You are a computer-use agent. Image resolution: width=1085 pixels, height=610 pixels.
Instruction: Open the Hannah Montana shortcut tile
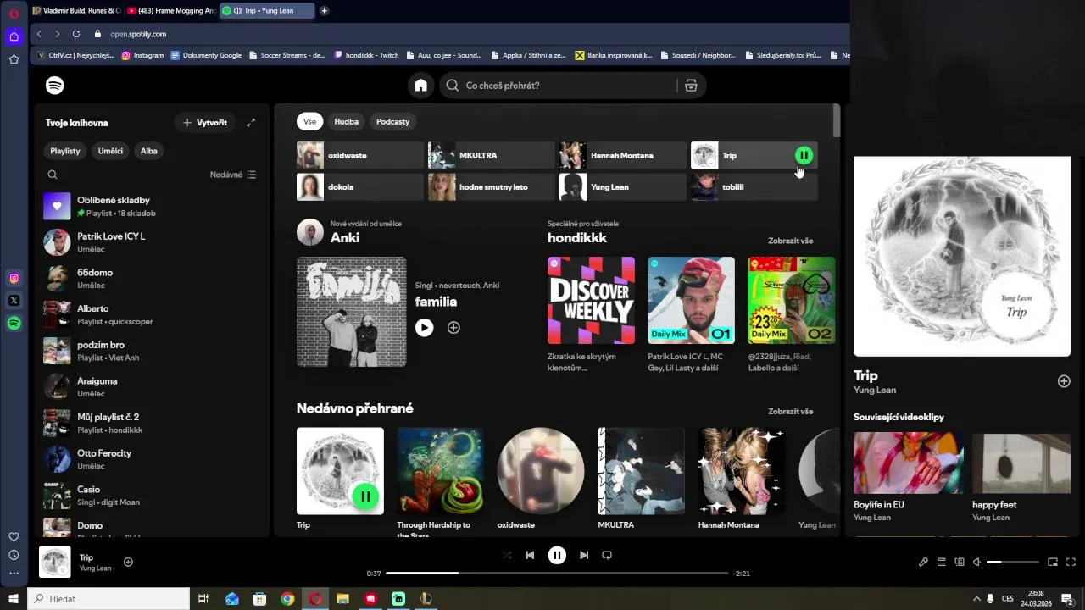point(623,156)
